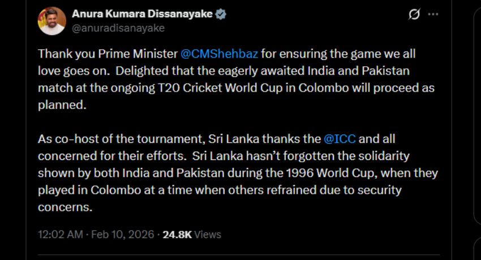The image size is (481, 260).
Task: View the 24.8K Views count
Action: (x=192, y=234)
